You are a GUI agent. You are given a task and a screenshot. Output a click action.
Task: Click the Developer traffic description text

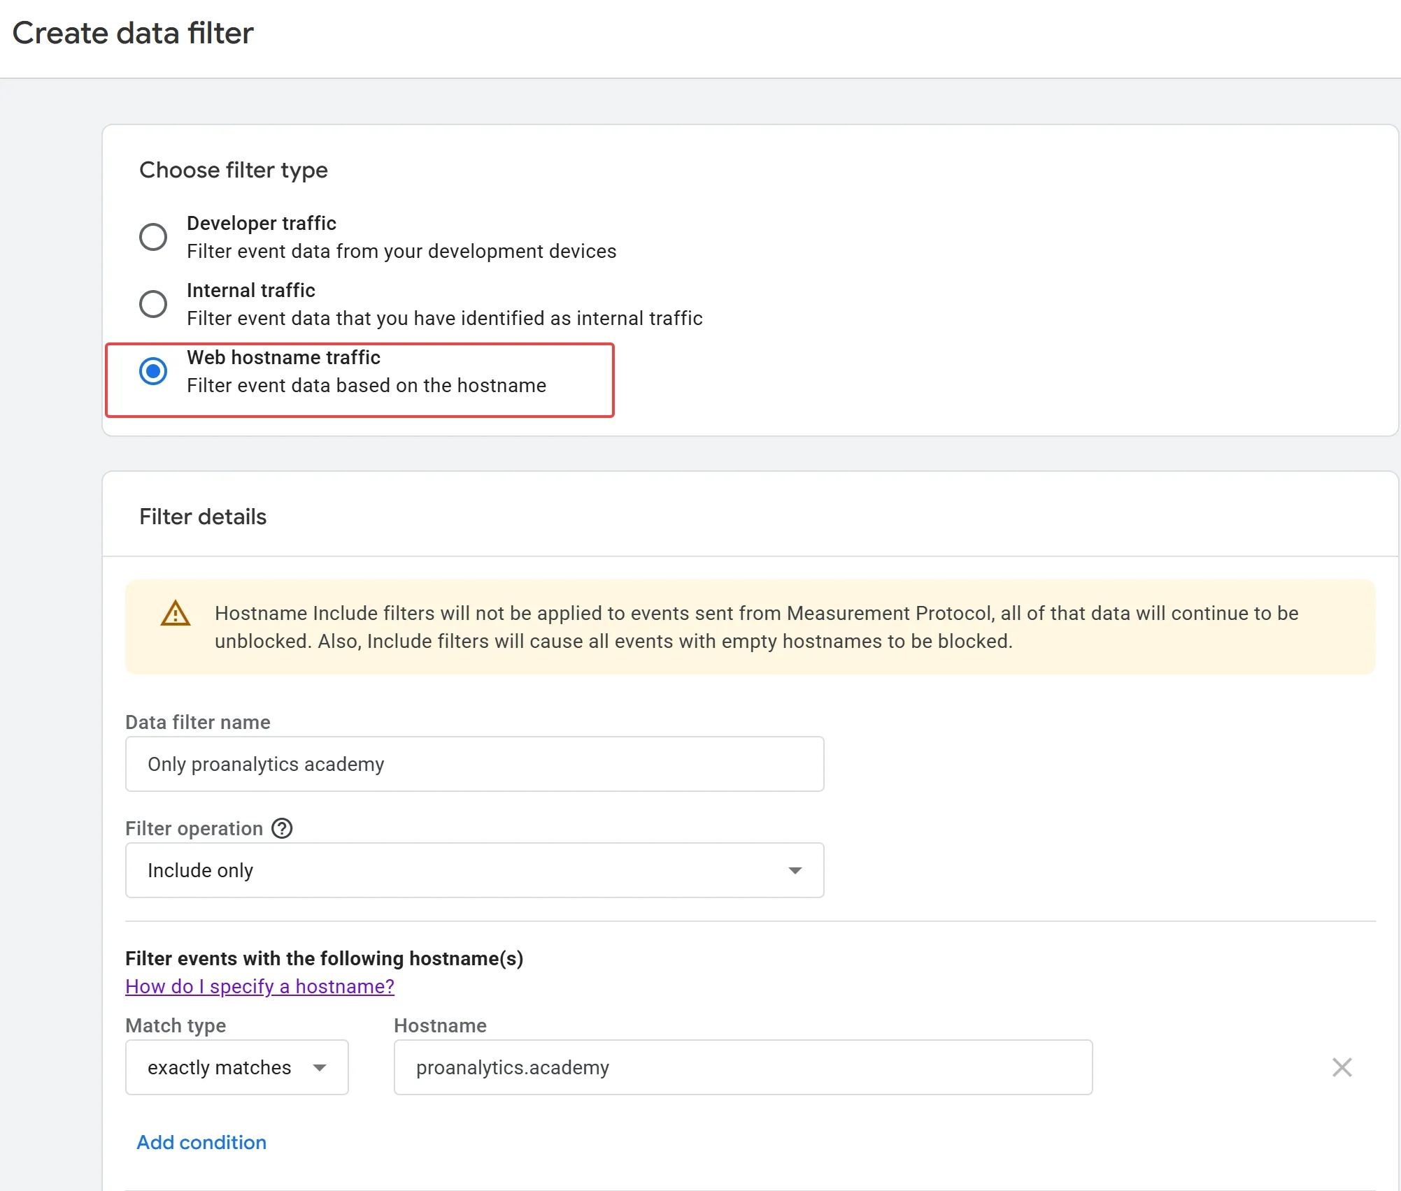401,251
